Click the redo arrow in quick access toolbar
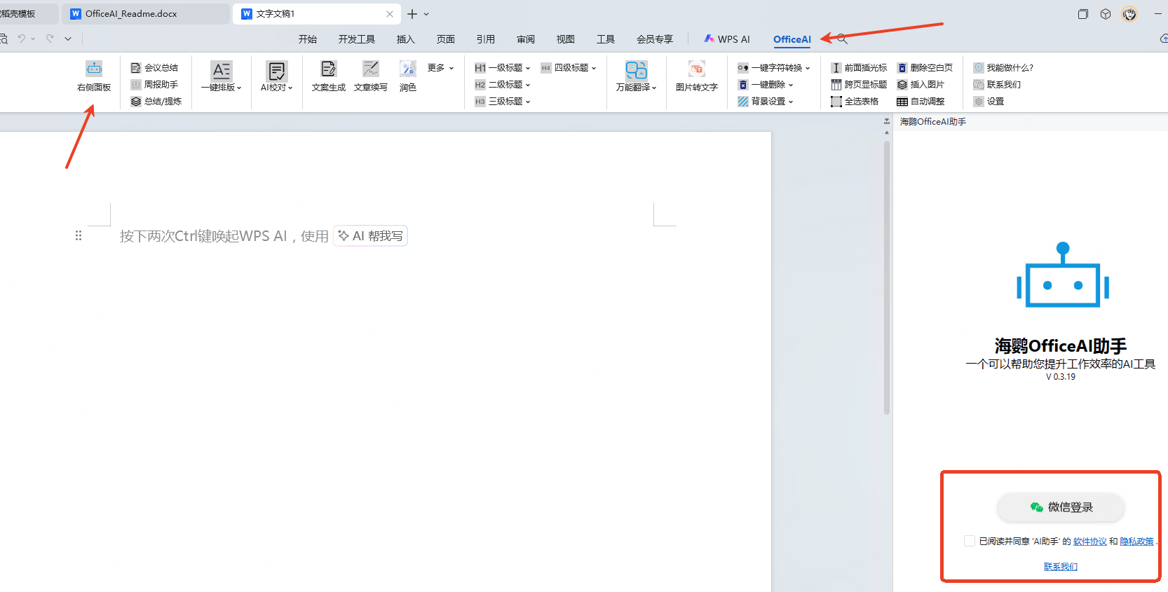This screenshot has width=1168, height=592. point(50,39)
